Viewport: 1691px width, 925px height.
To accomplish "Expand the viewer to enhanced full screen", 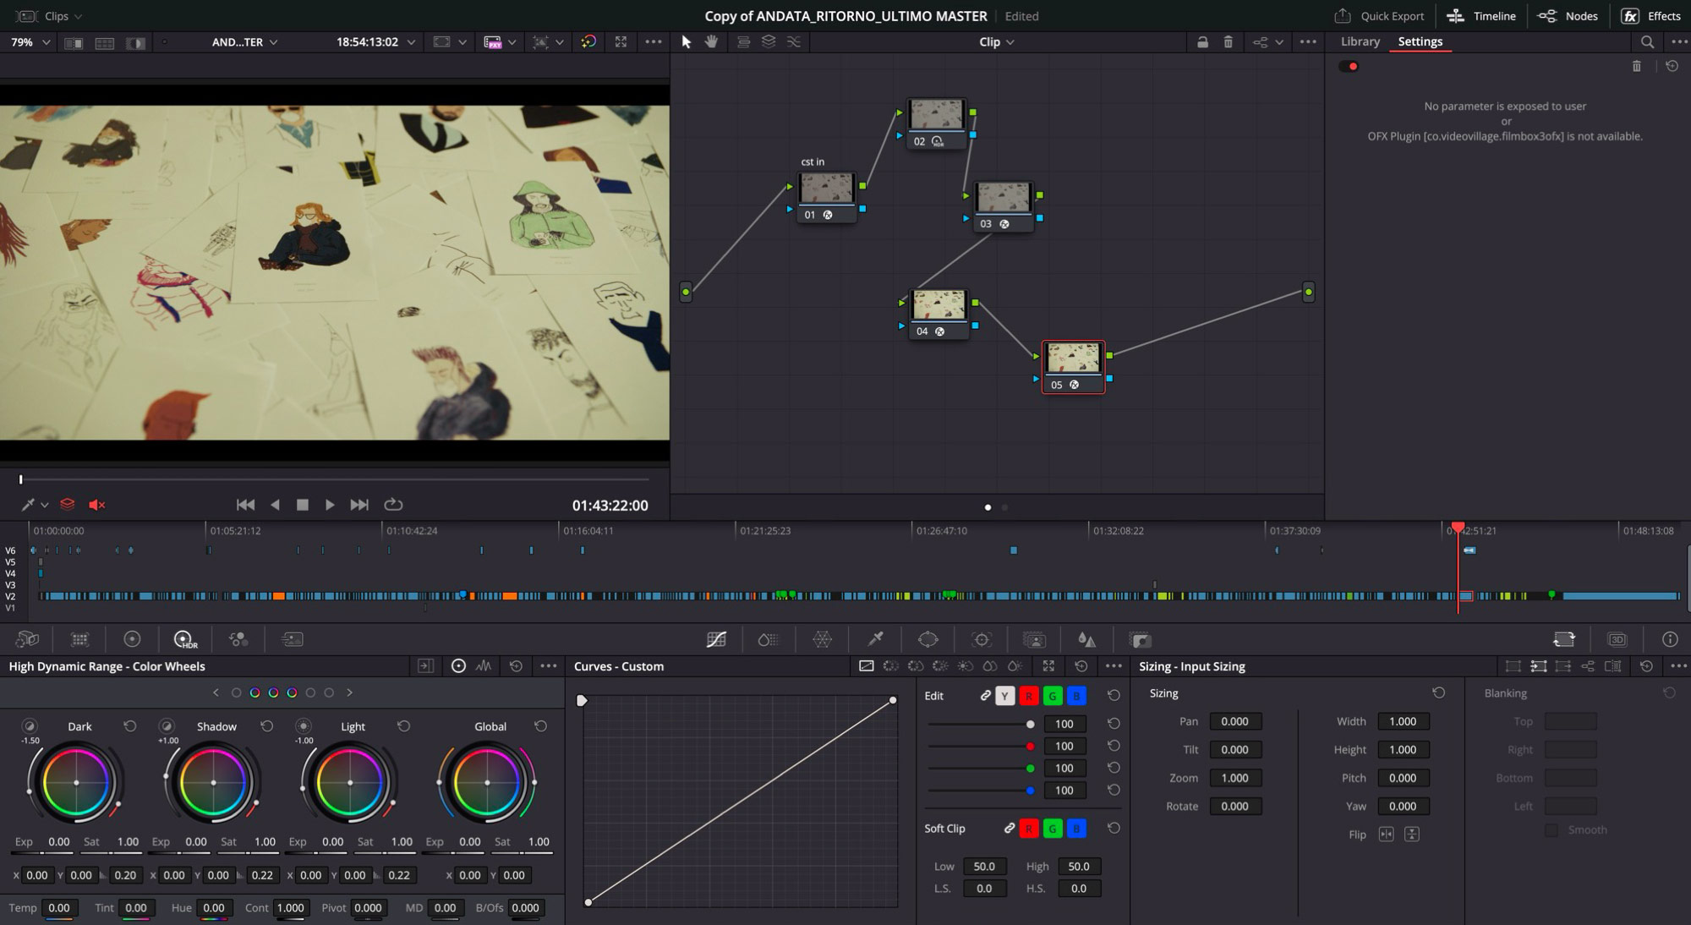I will (x=621, y=41).
